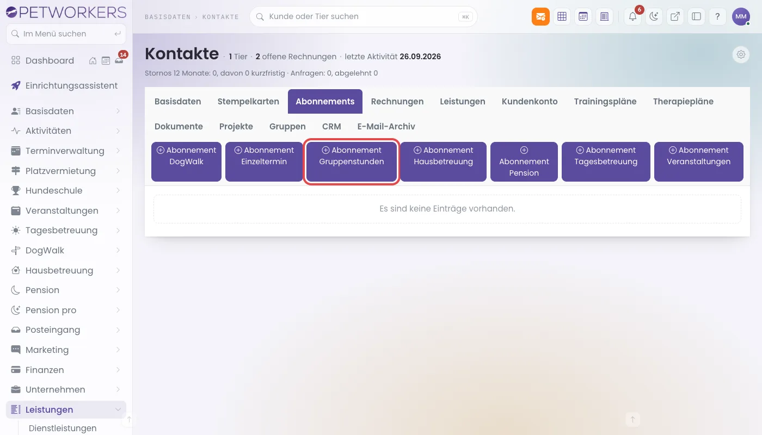
Task: Click the home icon next to Dashboard
Action: pyautogui.click(x=93, y=60)
